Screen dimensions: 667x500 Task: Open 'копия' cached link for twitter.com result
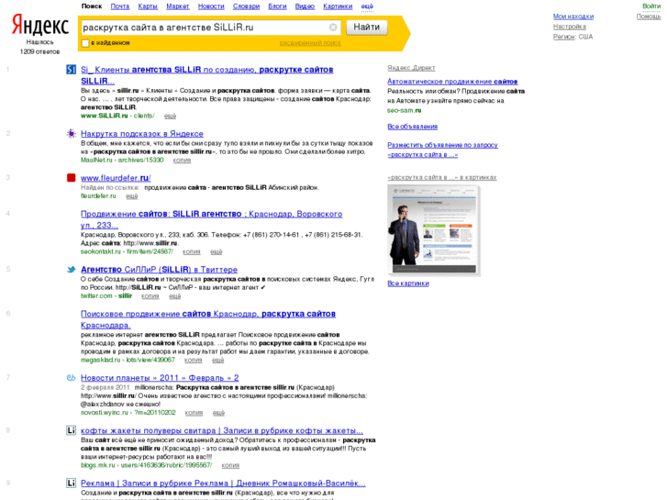click(x=150, y=296)
